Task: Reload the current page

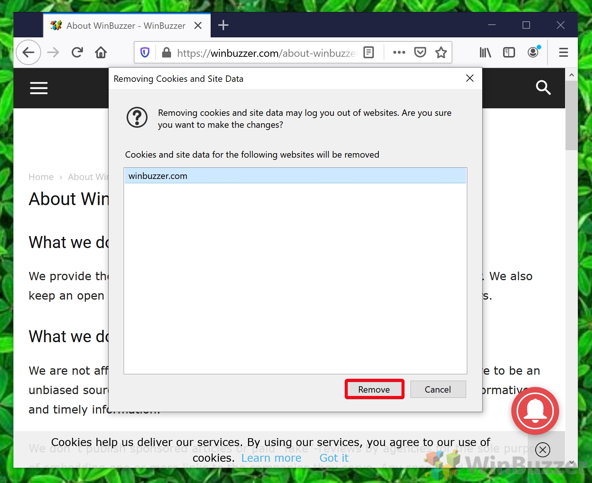Action: coord(77,52)
